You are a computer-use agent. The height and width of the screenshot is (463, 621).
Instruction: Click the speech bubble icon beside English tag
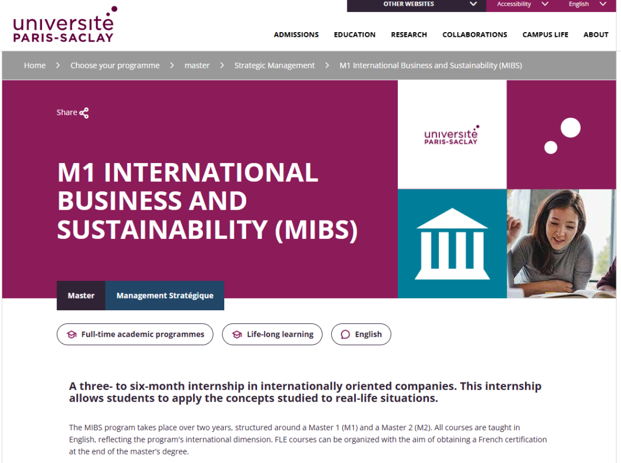click(345, 334)
